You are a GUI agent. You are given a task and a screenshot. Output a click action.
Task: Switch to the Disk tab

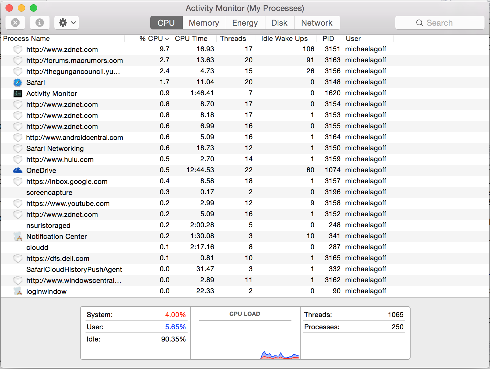(x=280, y=23)
